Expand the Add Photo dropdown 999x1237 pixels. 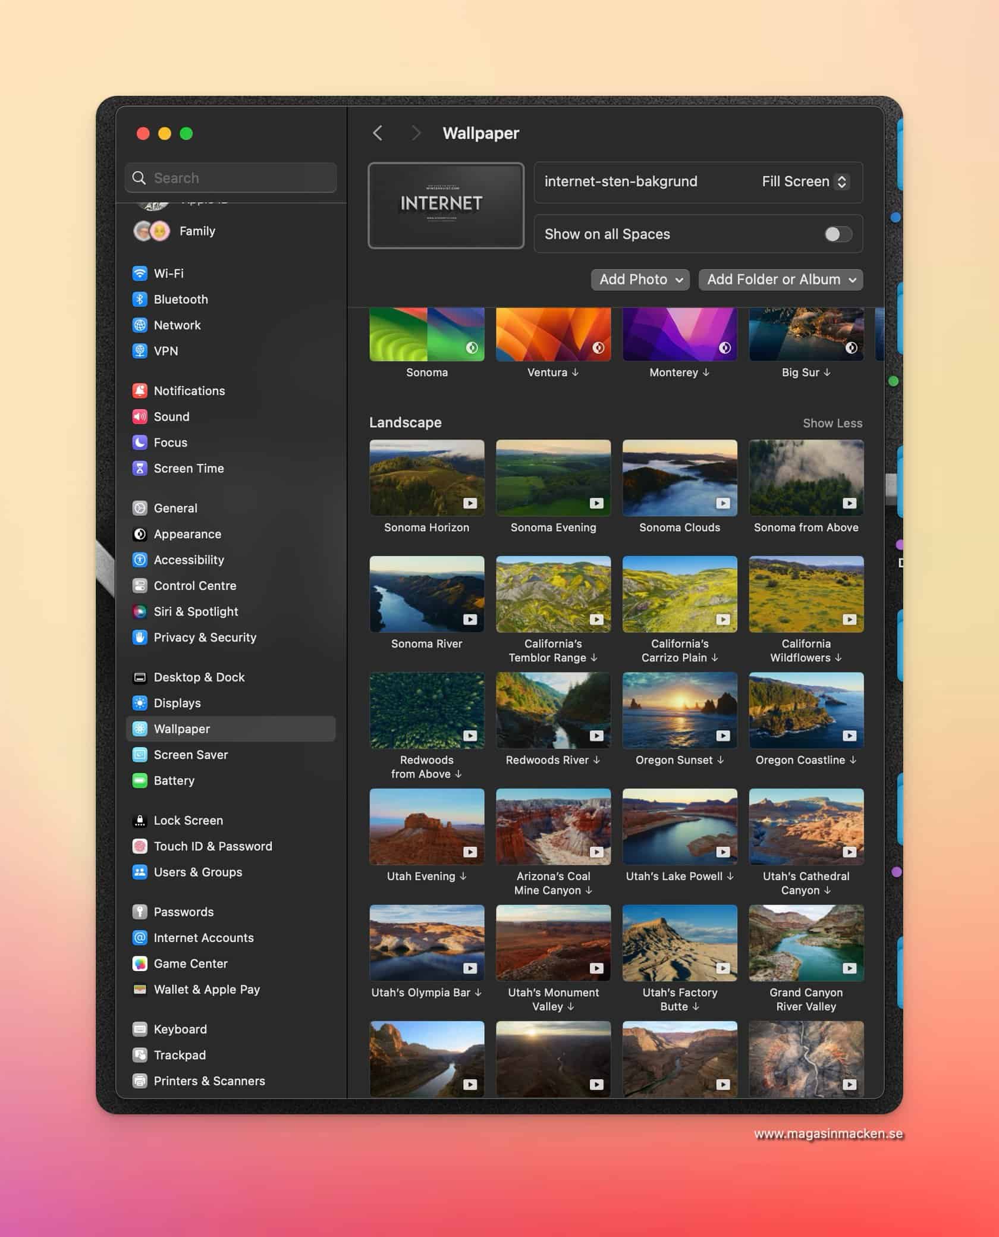640,280
